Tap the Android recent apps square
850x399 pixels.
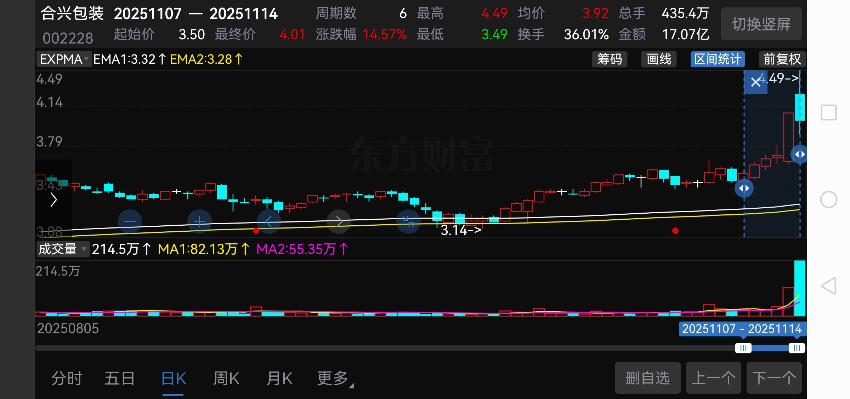point(829,113)
